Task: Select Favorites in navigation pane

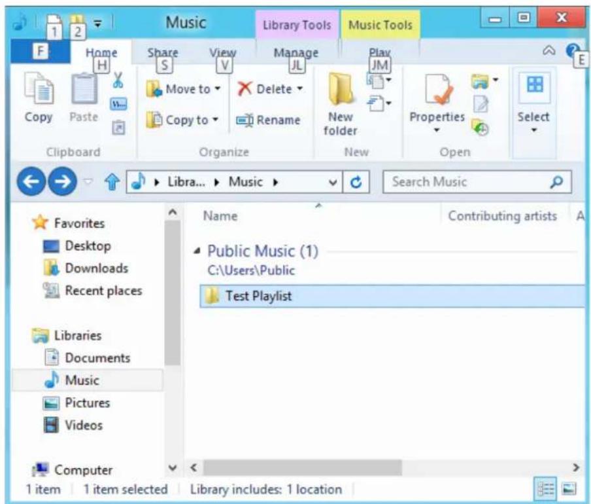Action: tap(68, 223)
